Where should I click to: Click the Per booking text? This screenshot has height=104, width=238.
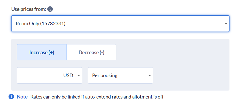pyautogui.click(x=105, y=75)
